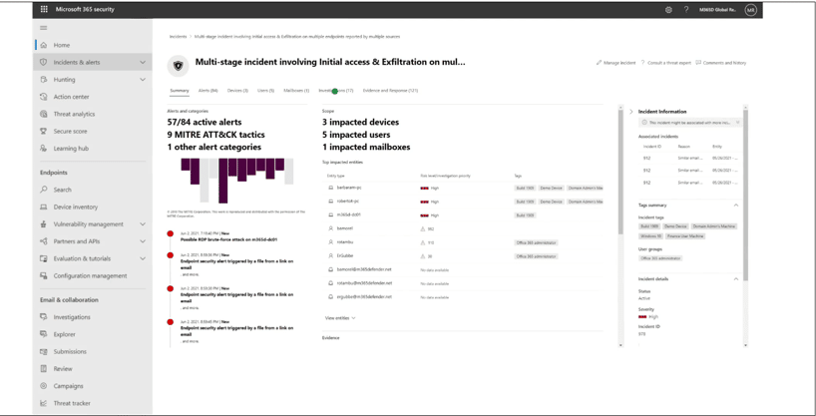Click the Evaluation & tutorials icon
Screen dimensions: 816x416
coord(44,258)
